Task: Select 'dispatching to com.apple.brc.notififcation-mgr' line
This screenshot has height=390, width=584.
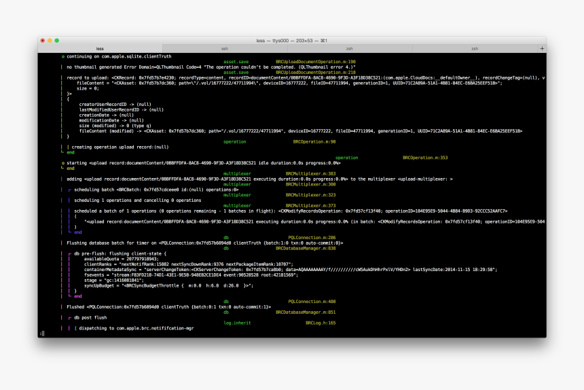Action: (136, 329)
